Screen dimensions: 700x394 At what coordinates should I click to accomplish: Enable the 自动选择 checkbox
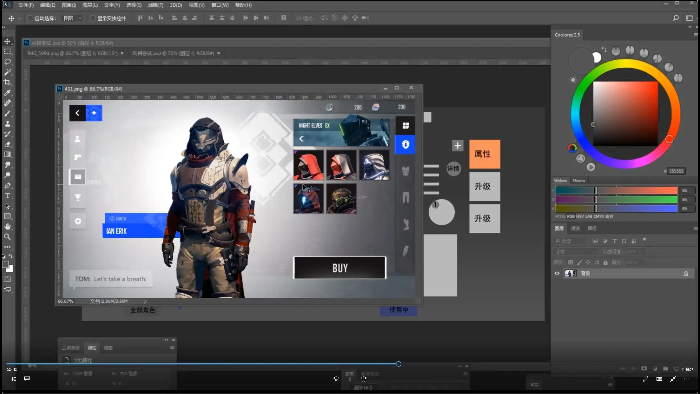click(30, 18)
